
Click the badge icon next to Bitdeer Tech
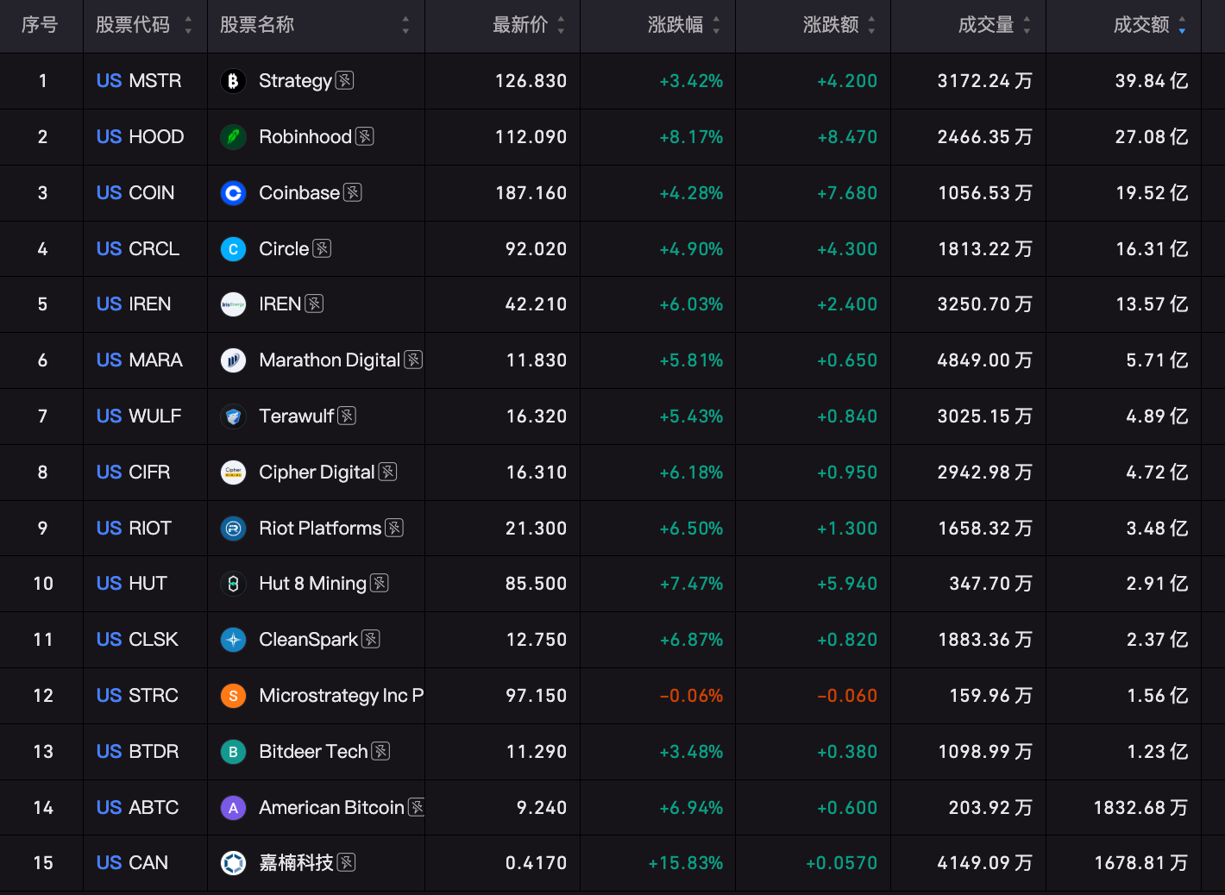380,751
